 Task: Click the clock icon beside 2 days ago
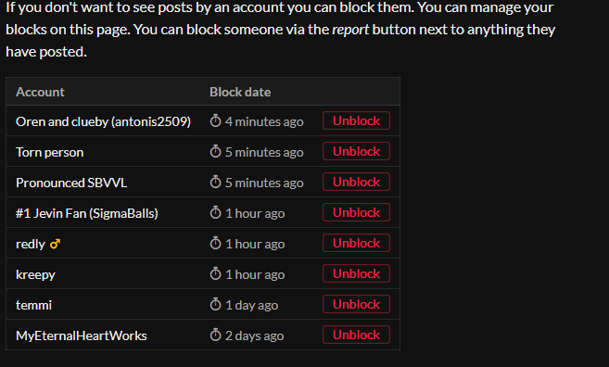pos(216,335)
